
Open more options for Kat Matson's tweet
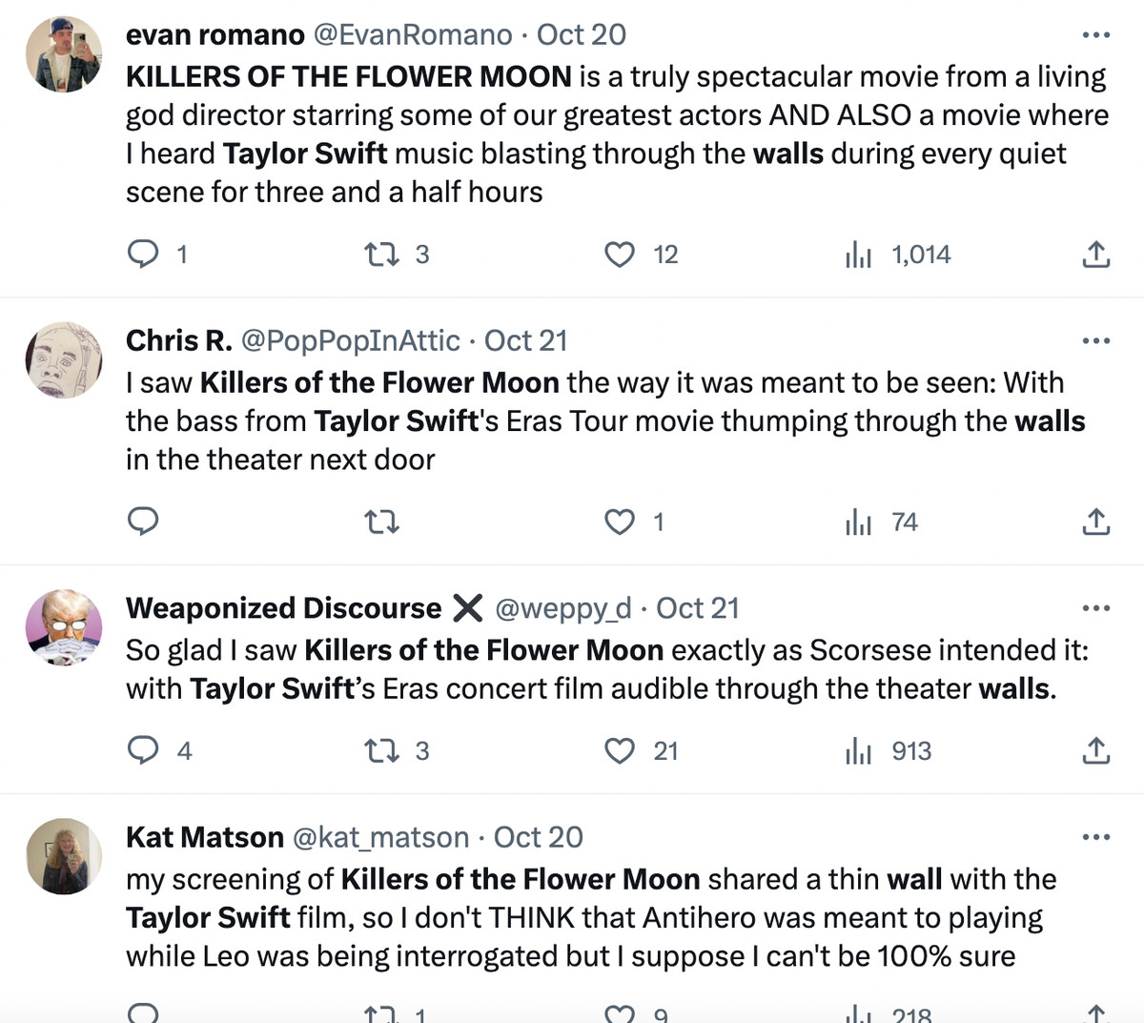coord(1096,837)
